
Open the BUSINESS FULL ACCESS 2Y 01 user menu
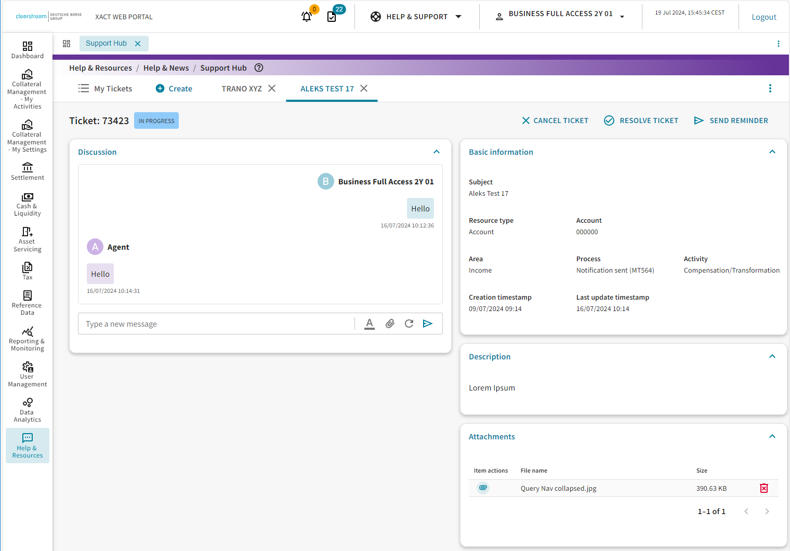coord(560,14)
